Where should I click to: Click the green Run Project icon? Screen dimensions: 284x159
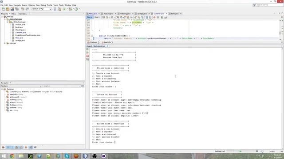[x=64, y=9]
